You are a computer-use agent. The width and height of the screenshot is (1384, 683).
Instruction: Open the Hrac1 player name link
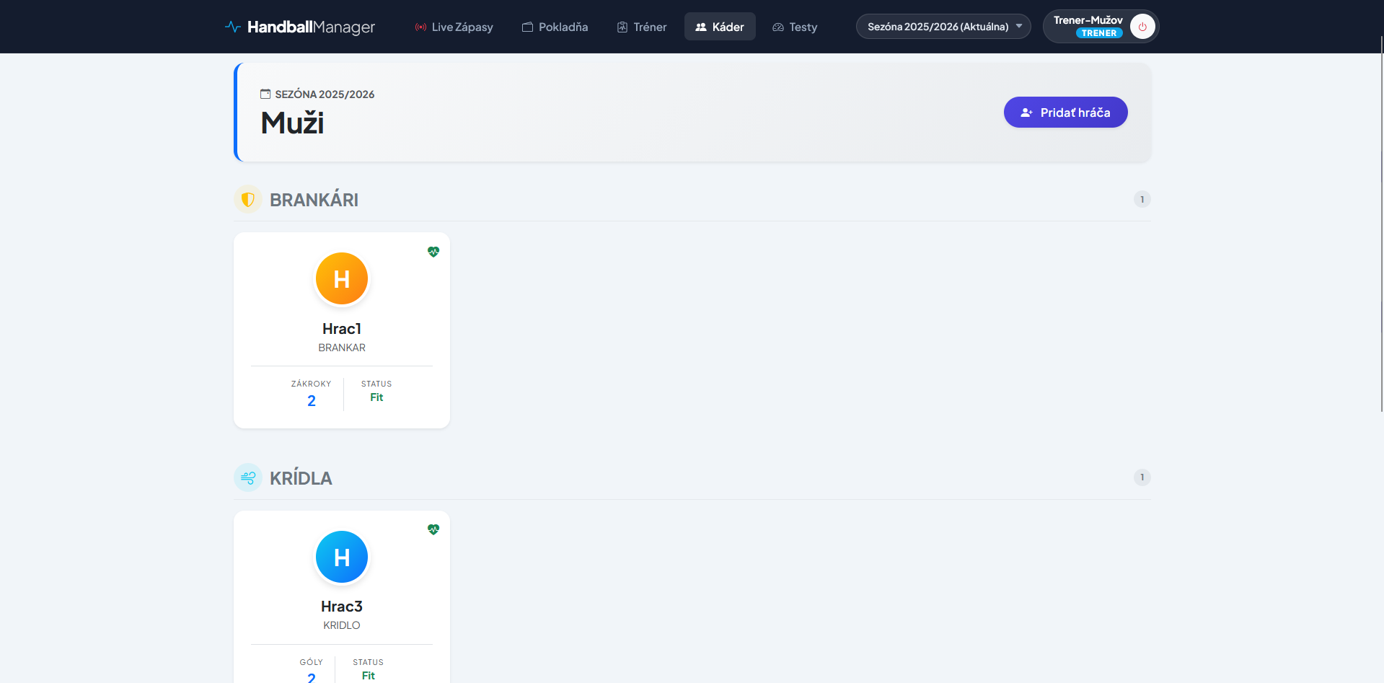click(342, 329)
